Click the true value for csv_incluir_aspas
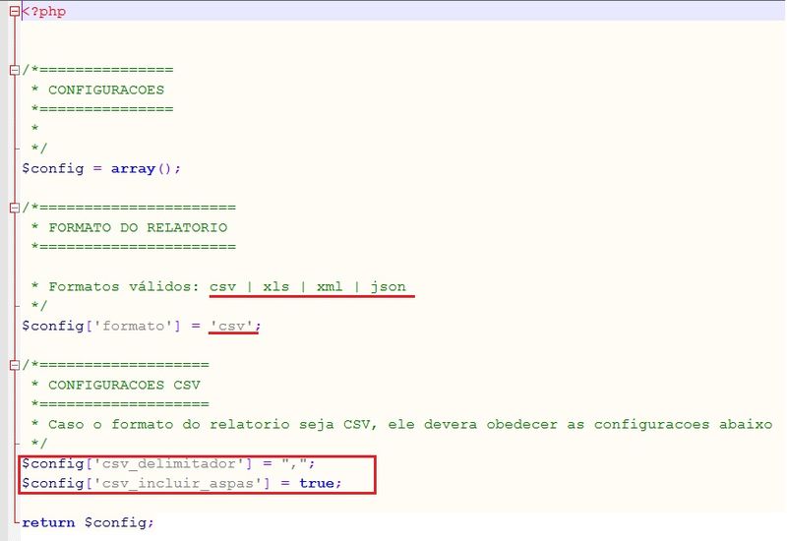Image resolution: width=787 pixels, height=541 pixels. [319, 483]
